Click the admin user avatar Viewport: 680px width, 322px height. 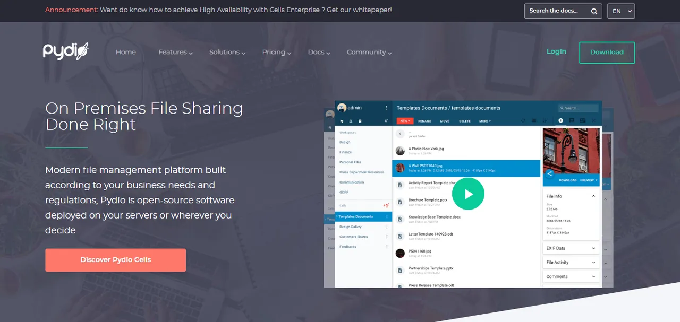point(342,108)
